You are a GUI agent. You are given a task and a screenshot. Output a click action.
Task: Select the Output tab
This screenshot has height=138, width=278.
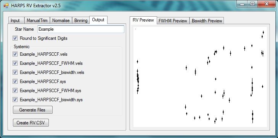pyautogui.click(x=98, y=20)
